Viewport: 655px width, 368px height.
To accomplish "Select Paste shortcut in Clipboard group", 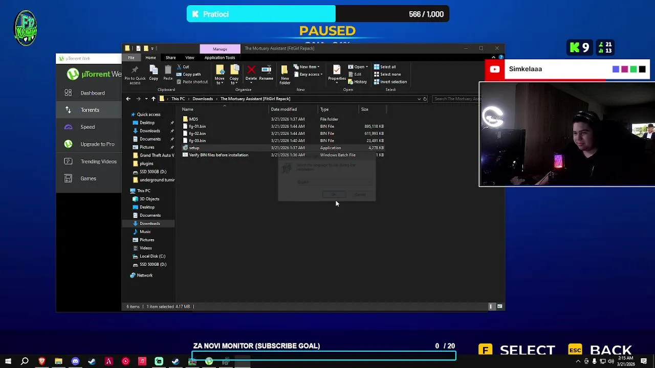I will point(192,82).
